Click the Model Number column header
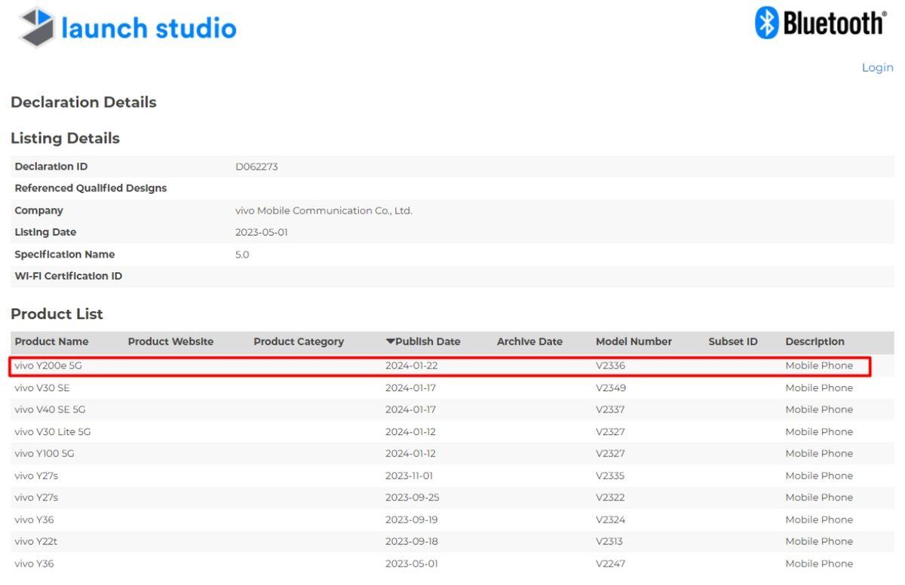 point(633,342)
